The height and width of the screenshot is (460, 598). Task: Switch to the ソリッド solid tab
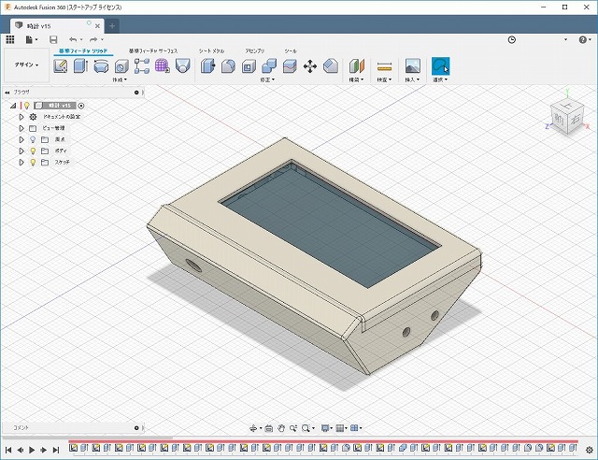[x=83, y=50]
